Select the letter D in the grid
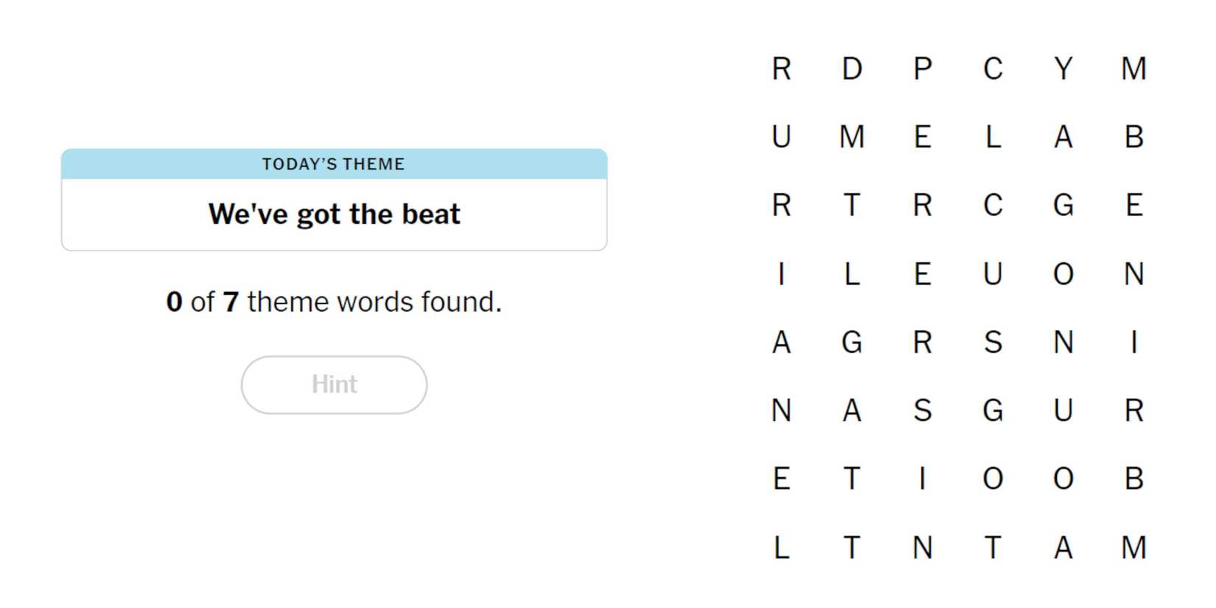 [852, 69]
